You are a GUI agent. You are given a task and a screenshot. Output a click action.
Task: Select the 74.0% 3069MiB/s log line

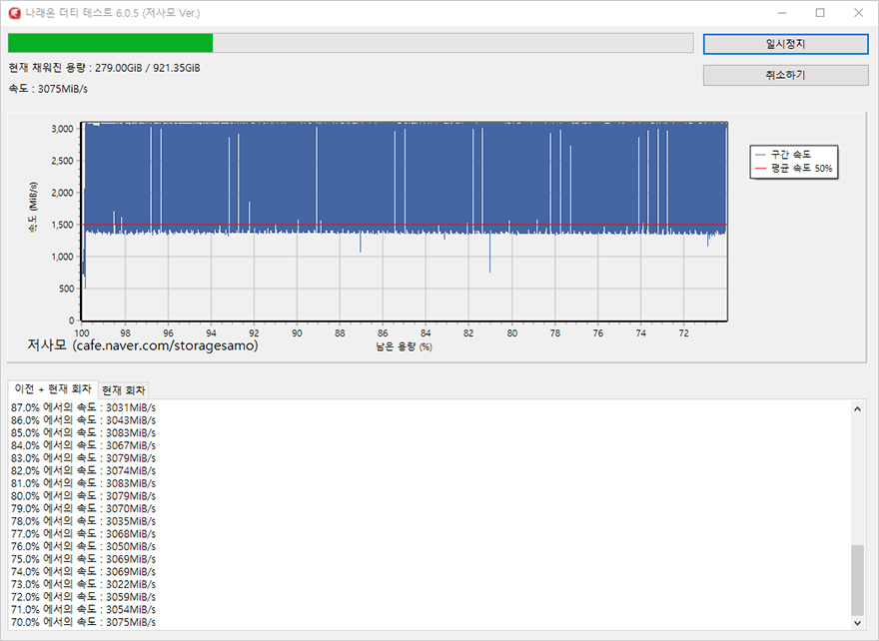pos(83,571)
